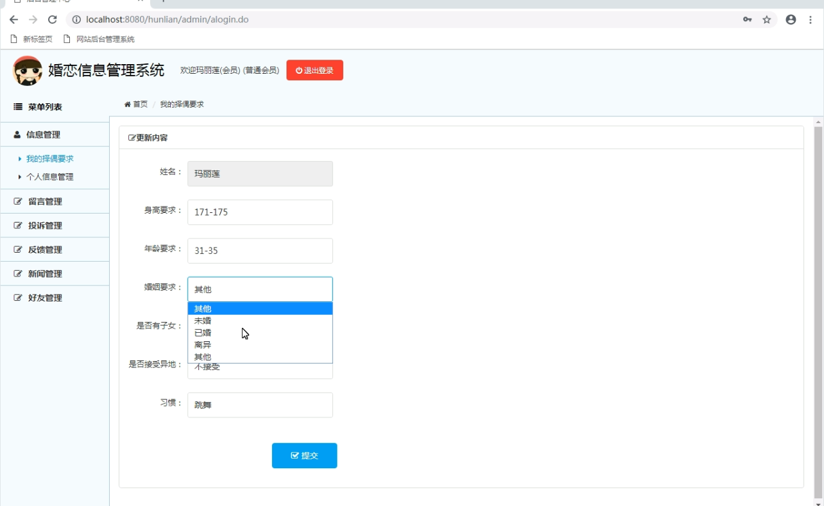Click the 退出登录 logout button
Viewport: 824px width, 506px height.
coord(314,71)
